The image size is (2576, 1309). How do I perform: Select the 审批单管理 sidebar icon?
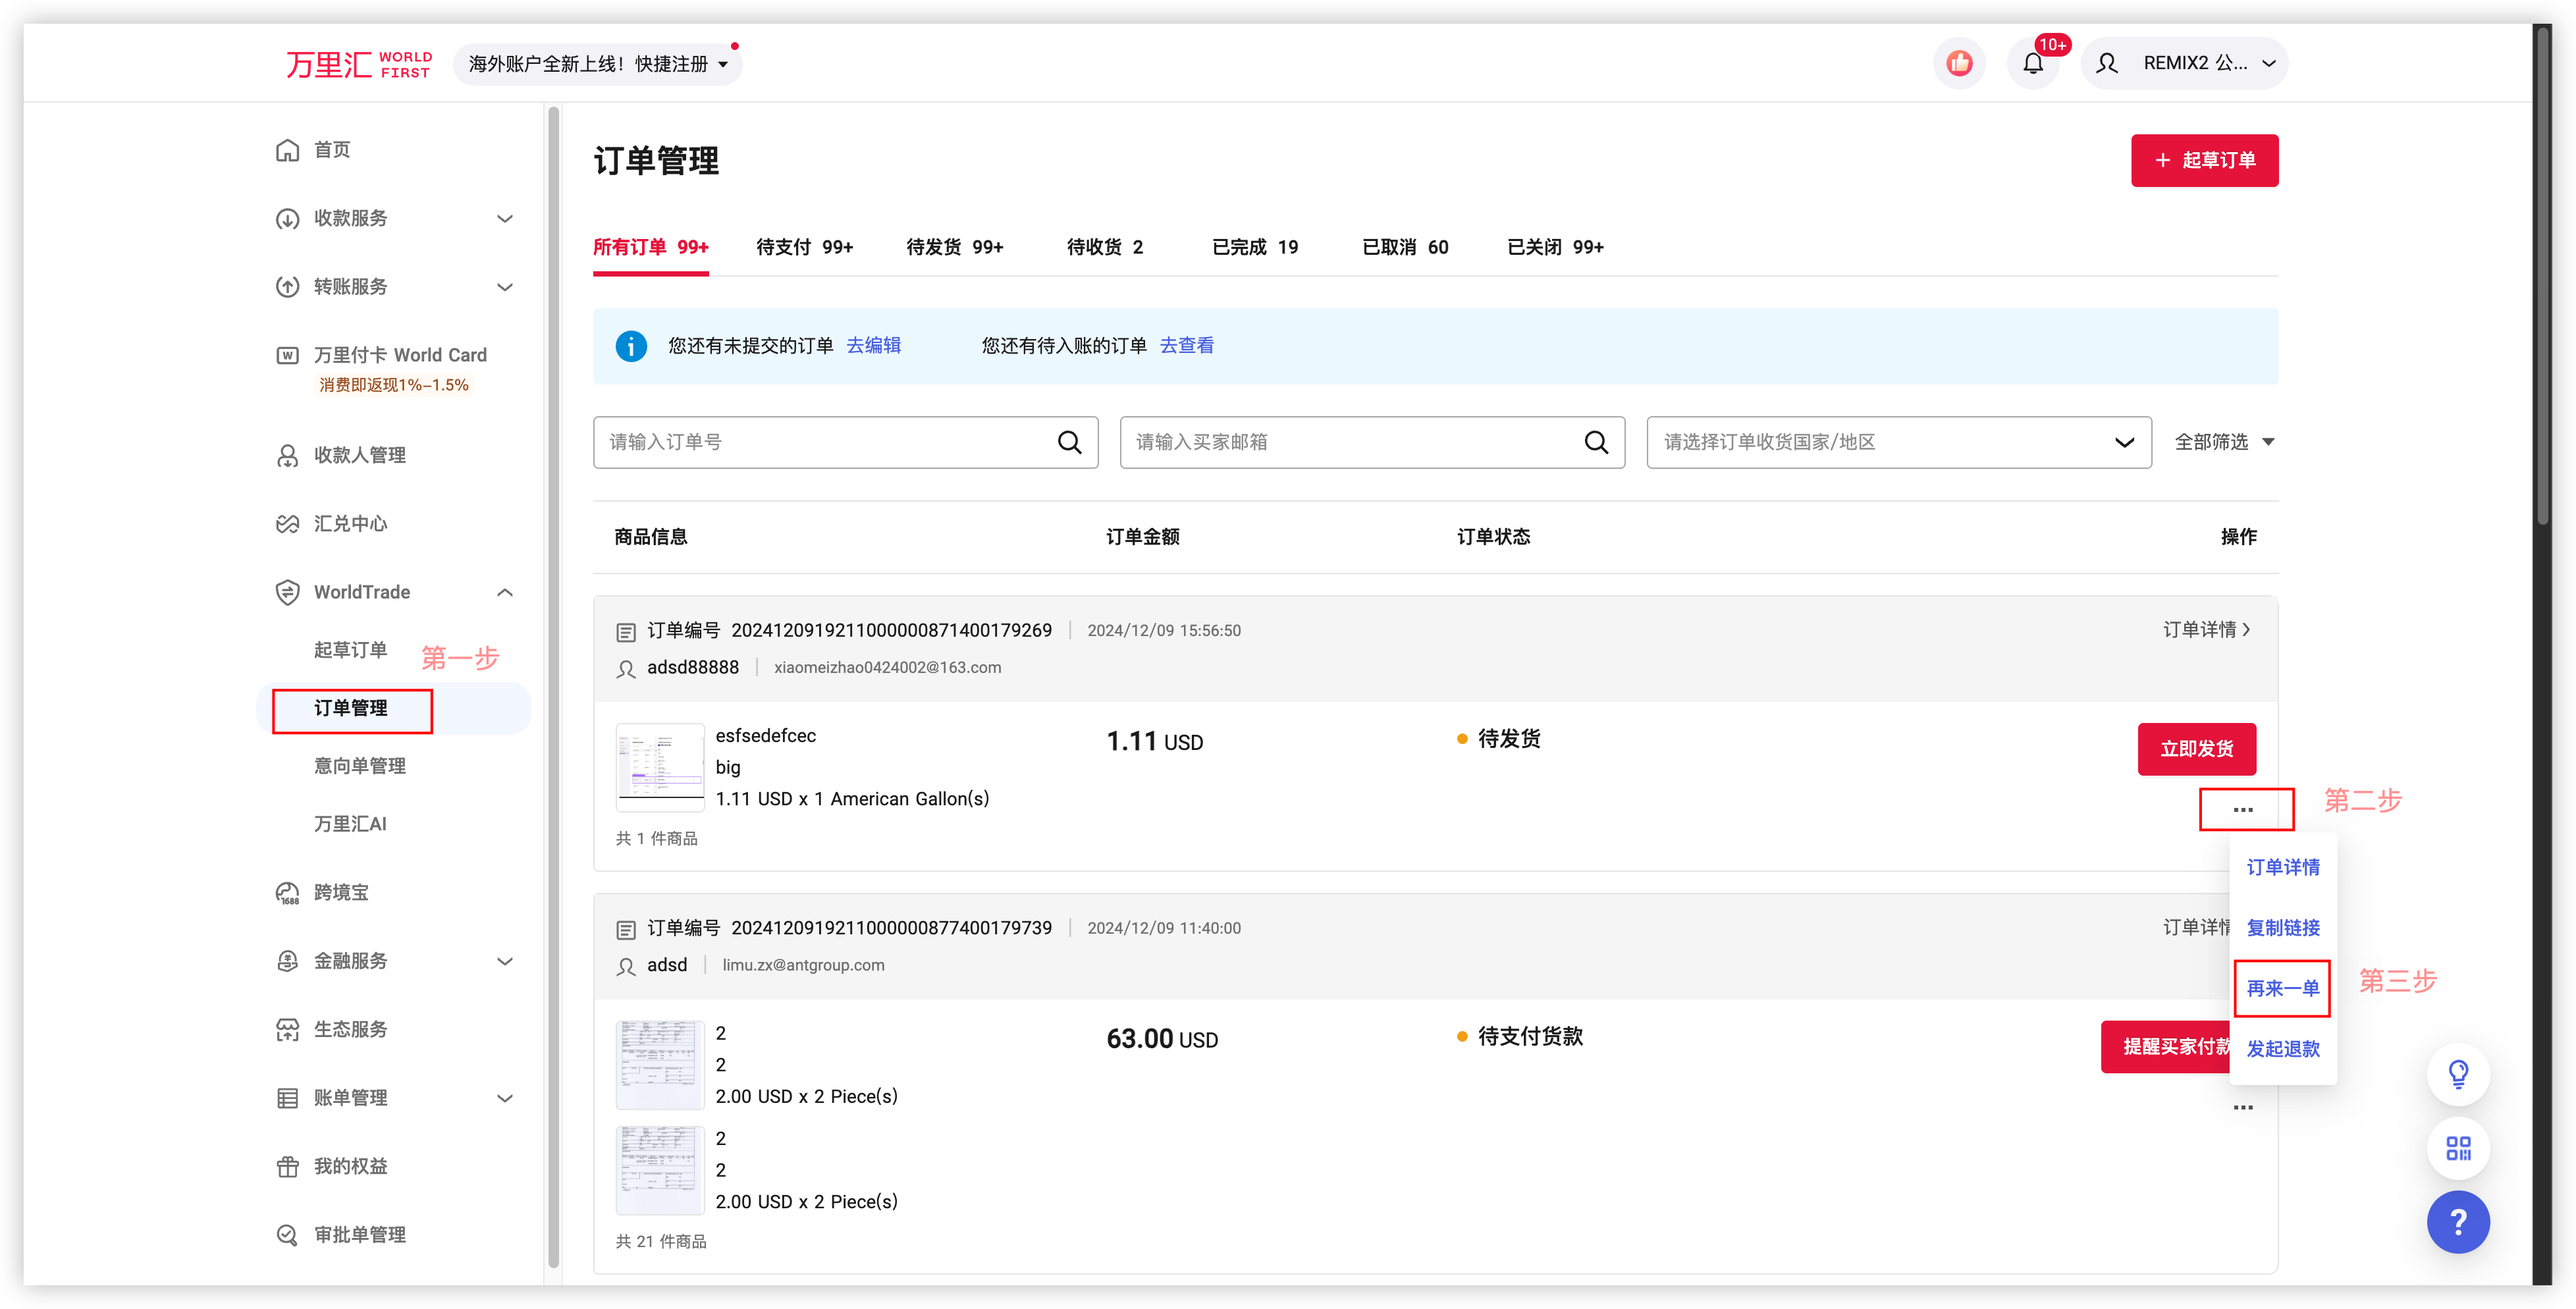pos(287,1234)
